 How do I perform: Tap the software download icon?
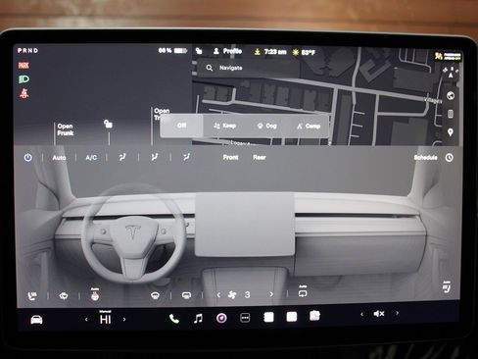coord(258,52)
